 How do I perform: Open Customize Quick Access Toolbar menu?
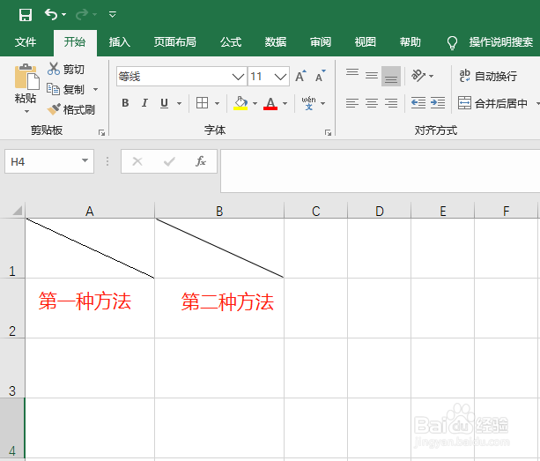[112, 14]
